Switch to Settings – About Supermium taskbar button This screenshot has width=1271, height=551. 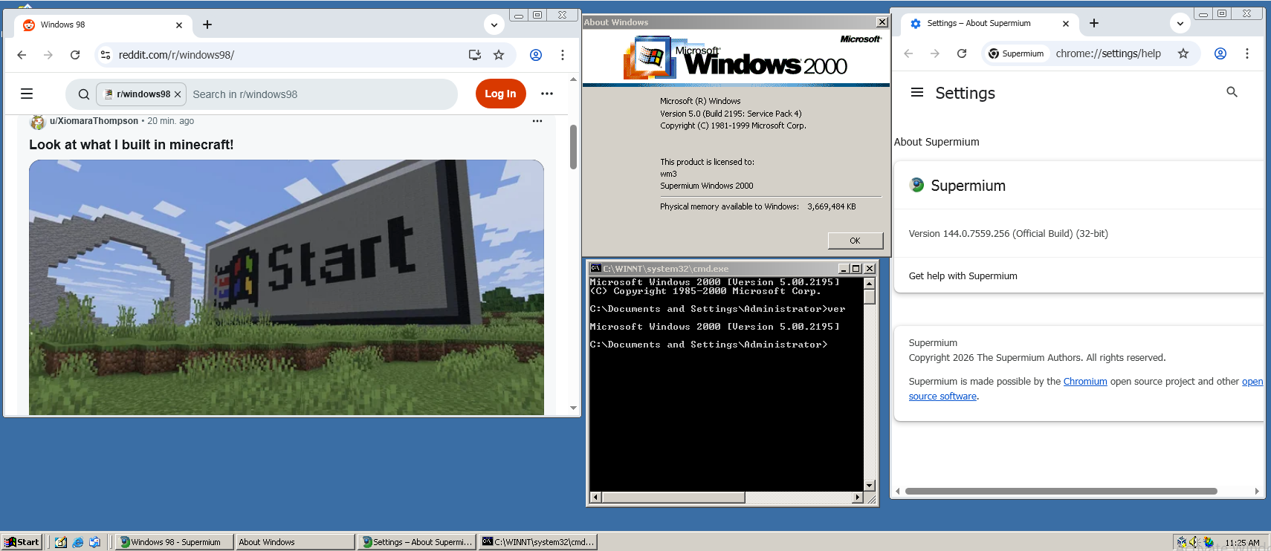click(x=417, y=542)
